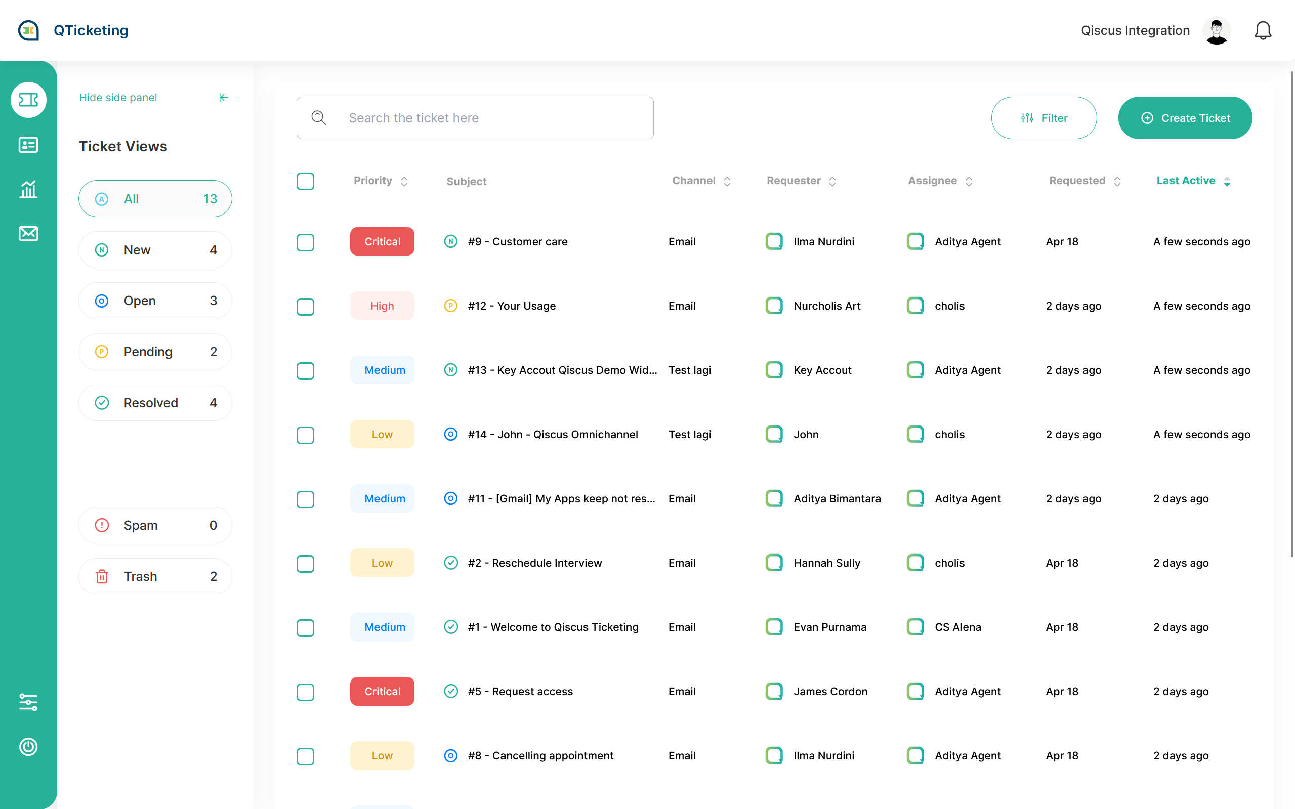
Task: Open the analytics chart sidebar icon
Action: 28,189
